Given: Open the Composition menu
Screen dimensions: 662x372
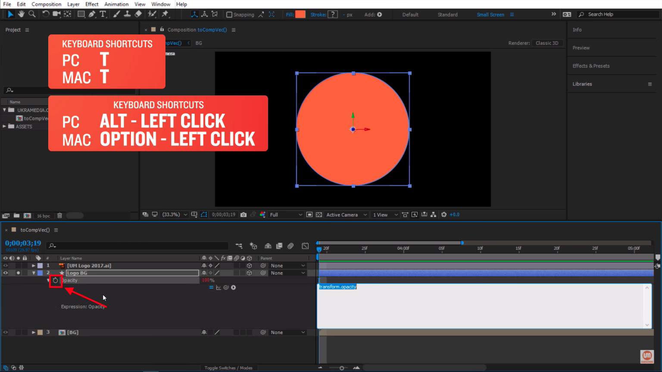Looking at the screenshot, I should point(46,4).
